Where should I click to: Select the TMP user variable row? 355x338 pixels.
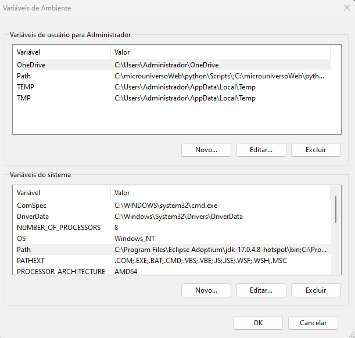(x=173, y=98)
